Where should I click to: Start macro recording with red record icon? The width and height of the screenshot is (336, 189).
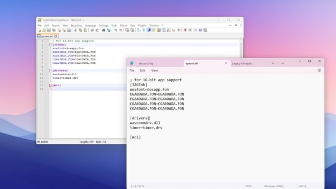coord(185,30)
